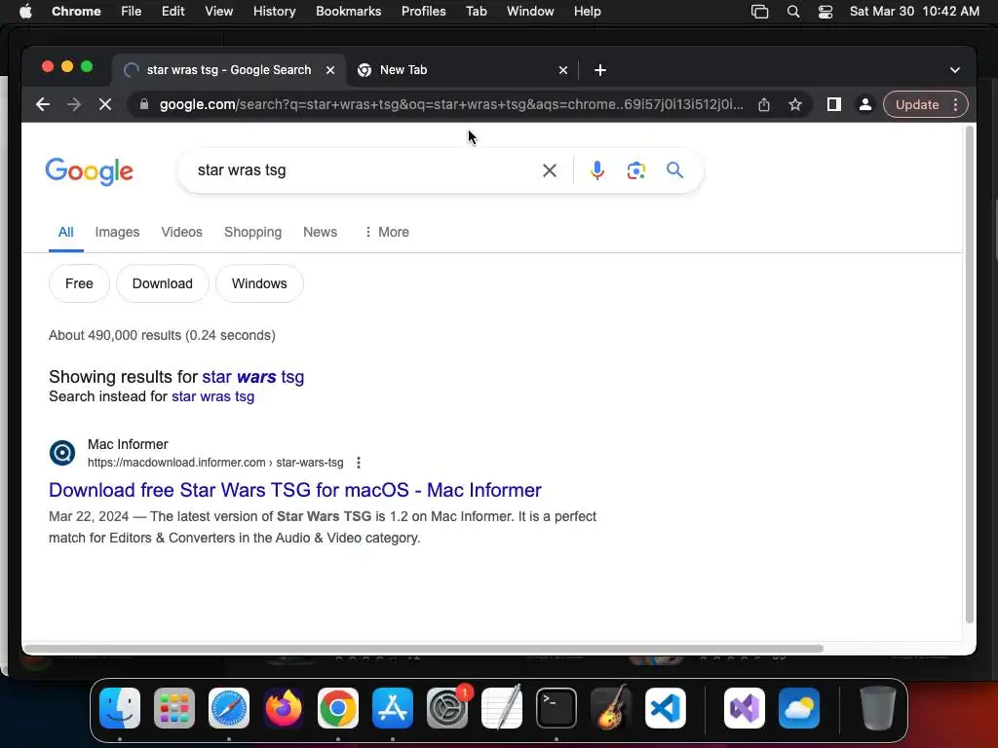Open the File menu
Screen dimensions: 998x748
132,12
